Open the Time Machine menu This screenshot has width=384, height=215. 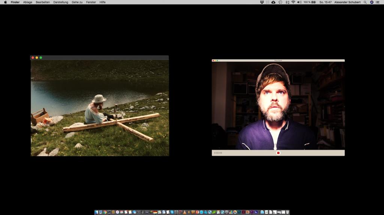280,2
